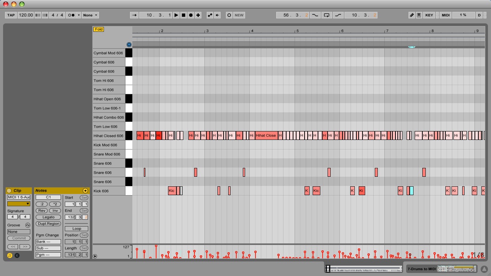491x276 pixels.
Task: Click the Legato button
Action: [x=48, y=217]
